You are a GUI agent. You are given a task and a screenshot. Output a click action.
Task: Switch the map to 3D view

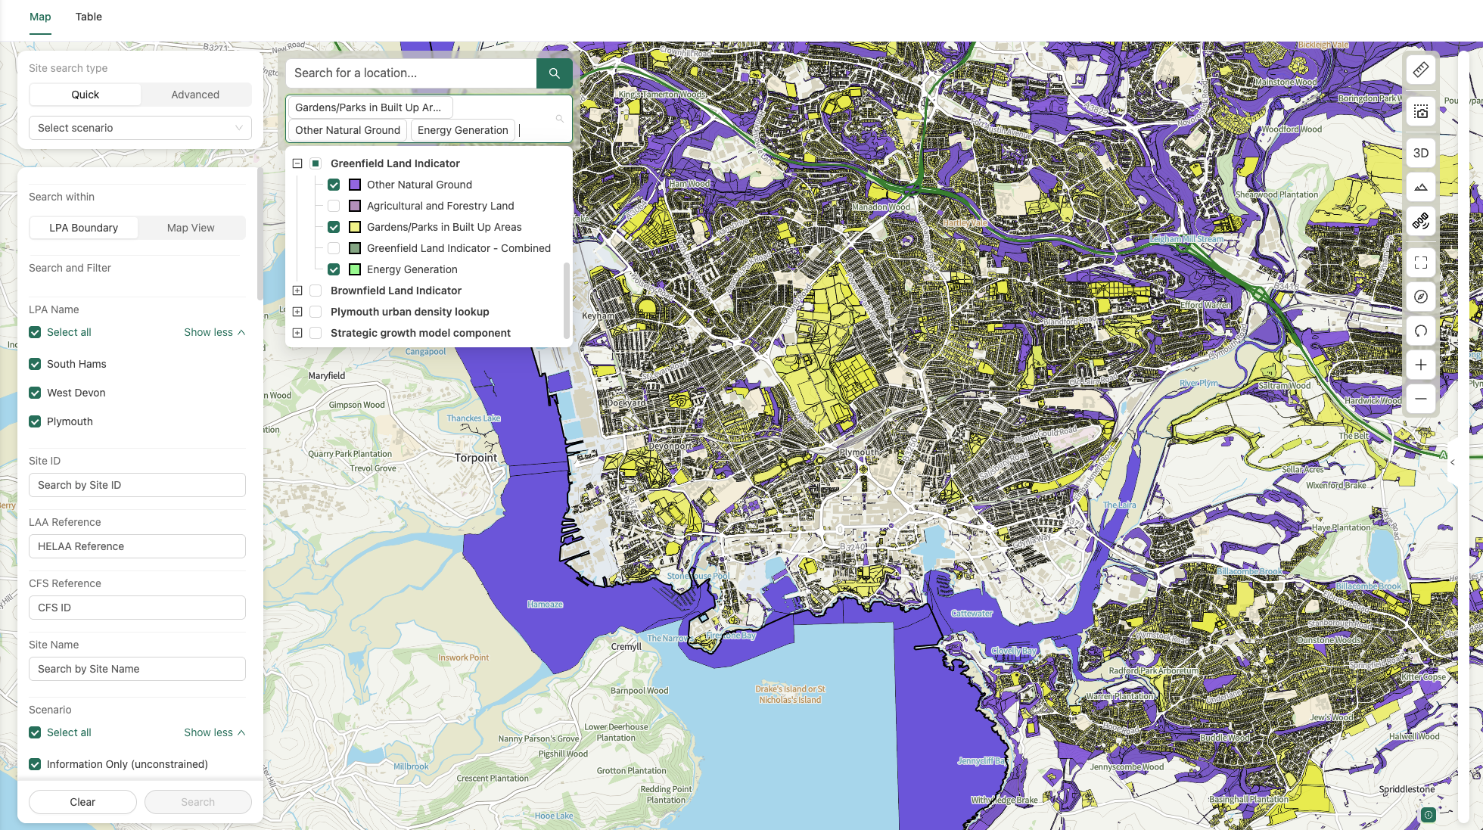tap(1421, 153)
